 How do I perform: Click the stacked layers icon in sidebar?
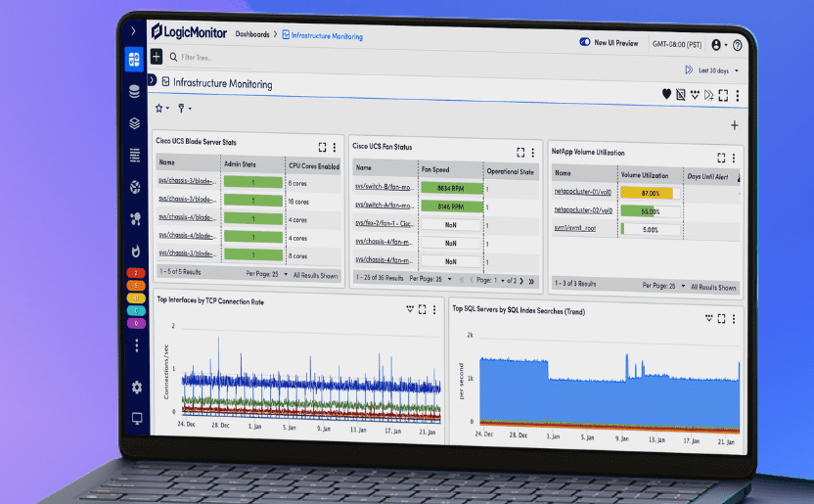[134, 123]
